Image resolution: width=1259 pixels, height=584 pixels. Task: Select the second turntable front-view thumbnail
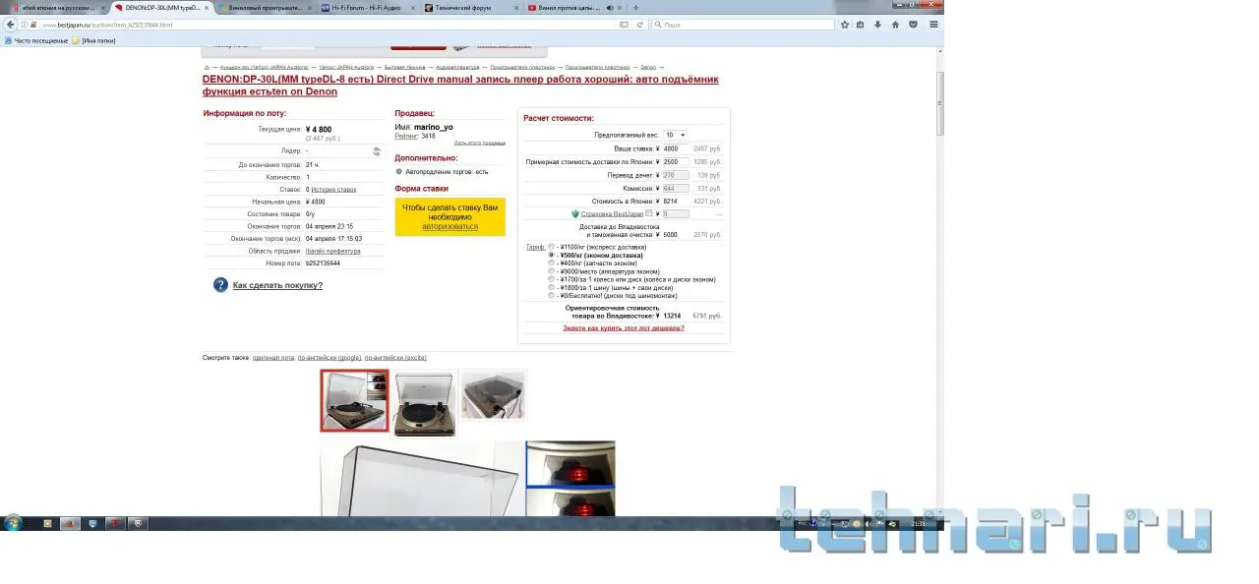point(424,403)
